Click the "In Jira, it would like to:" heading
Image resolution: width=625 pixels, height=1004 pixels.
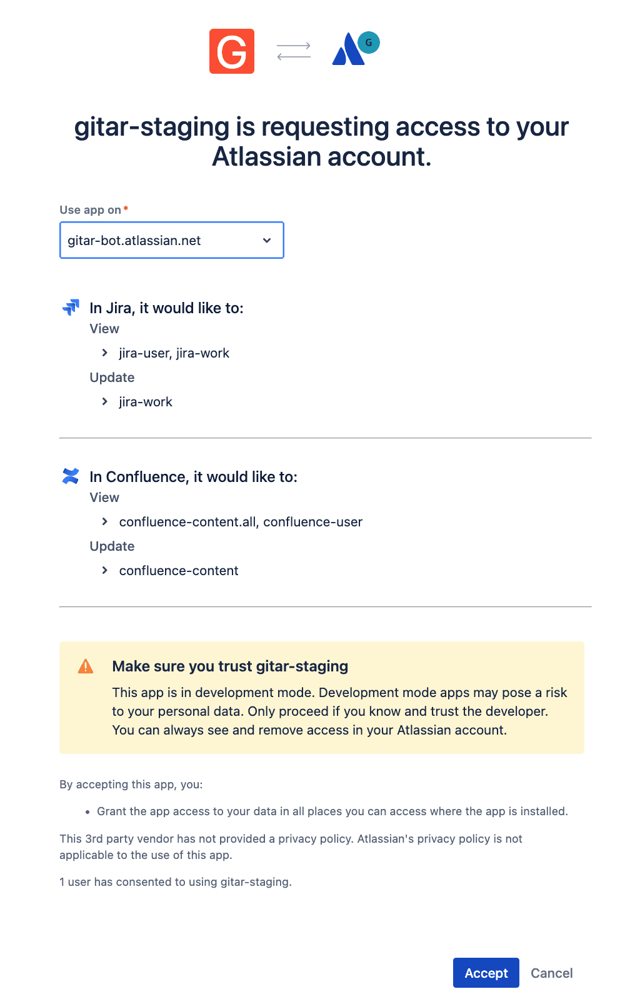pos(167,308)
